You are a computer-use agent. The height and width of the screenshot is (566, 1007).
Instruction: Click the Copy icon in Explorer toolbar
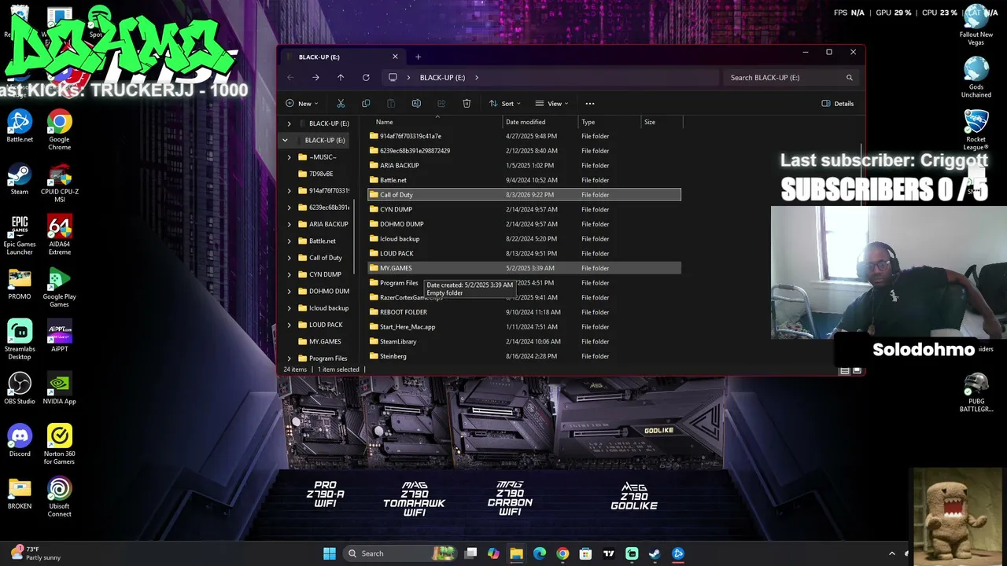(366, 103)
